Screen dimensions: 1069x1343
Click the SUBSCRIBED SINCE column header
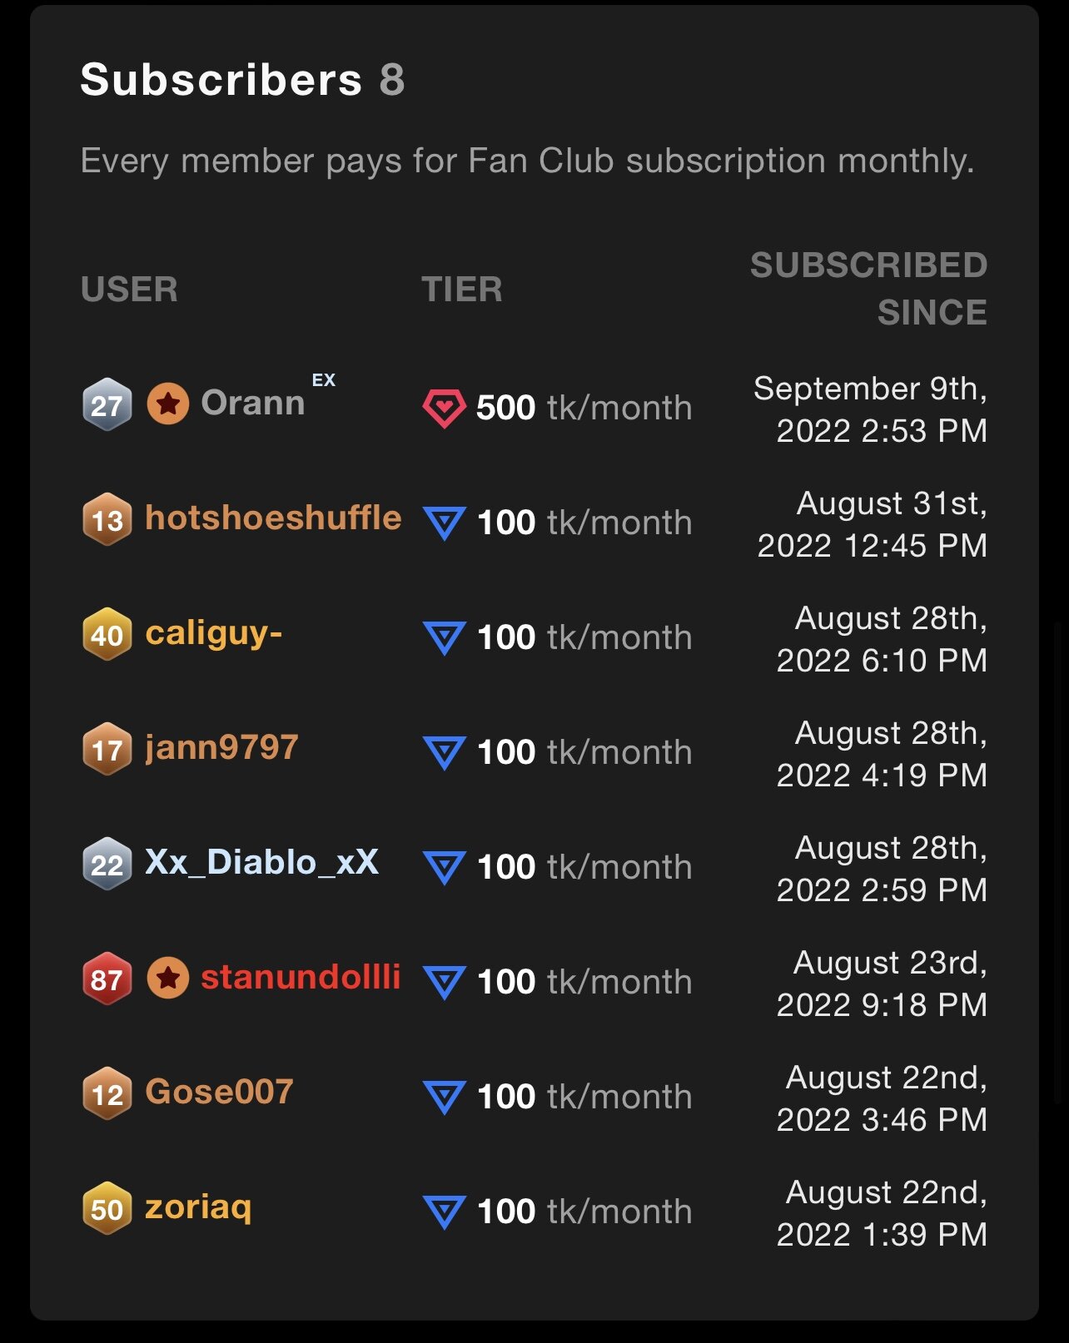coord(868,289)
